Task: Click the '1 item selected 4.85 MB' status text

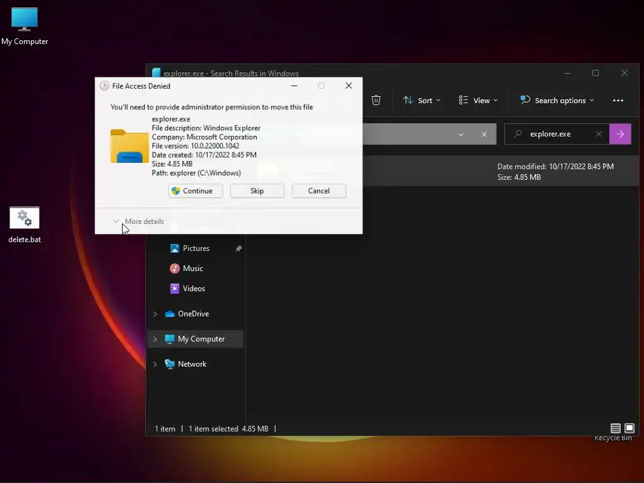Action: 228,428
